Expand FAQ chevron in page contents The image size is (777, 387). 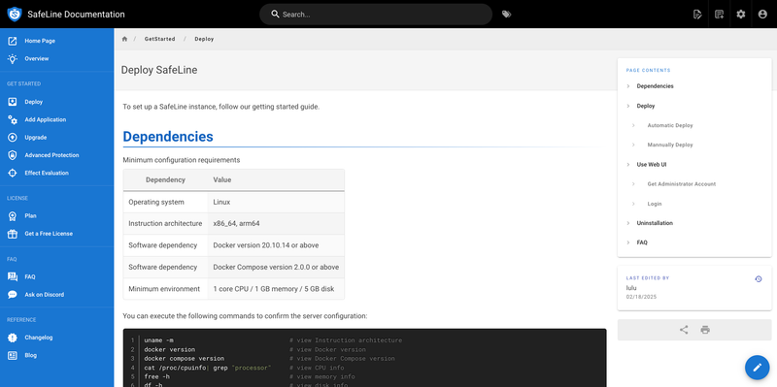point(627,242)
